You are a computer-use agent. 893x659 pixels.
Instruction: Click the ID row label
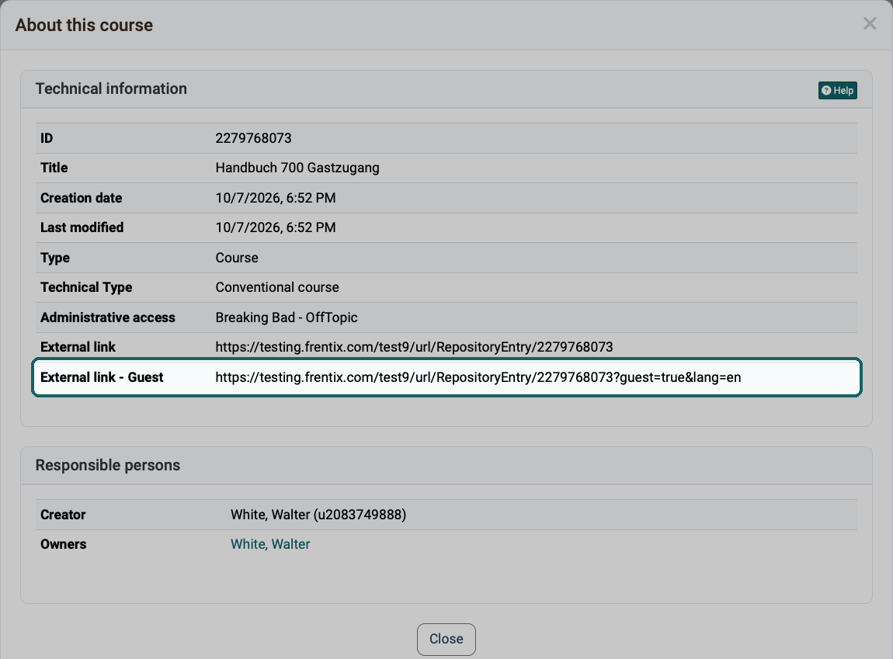tap(47, 138)
